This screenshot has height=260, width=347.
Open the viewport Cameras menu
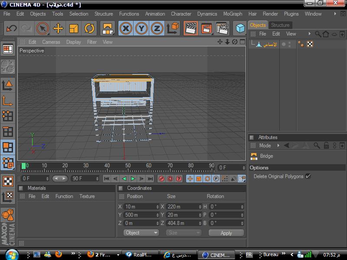click(x=51, y=42)
